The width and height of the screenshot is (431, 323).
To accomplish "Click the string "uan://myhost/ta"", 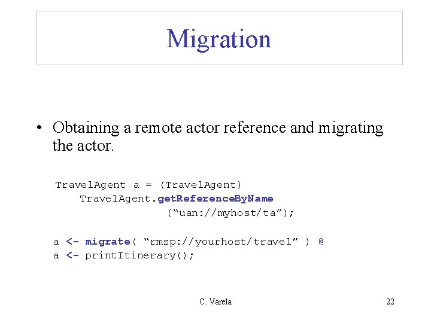I will 228,213.
